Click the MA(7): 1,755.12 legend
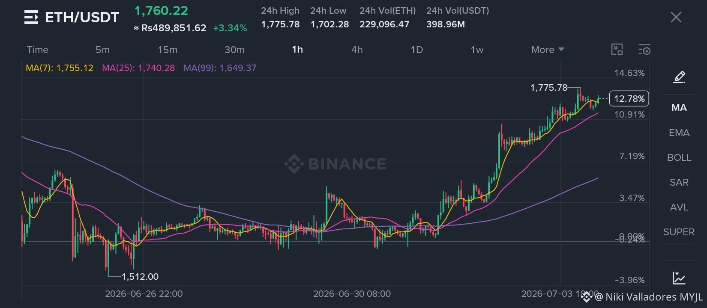The height and width of the screenshot is (308, 707). [60, 68]
